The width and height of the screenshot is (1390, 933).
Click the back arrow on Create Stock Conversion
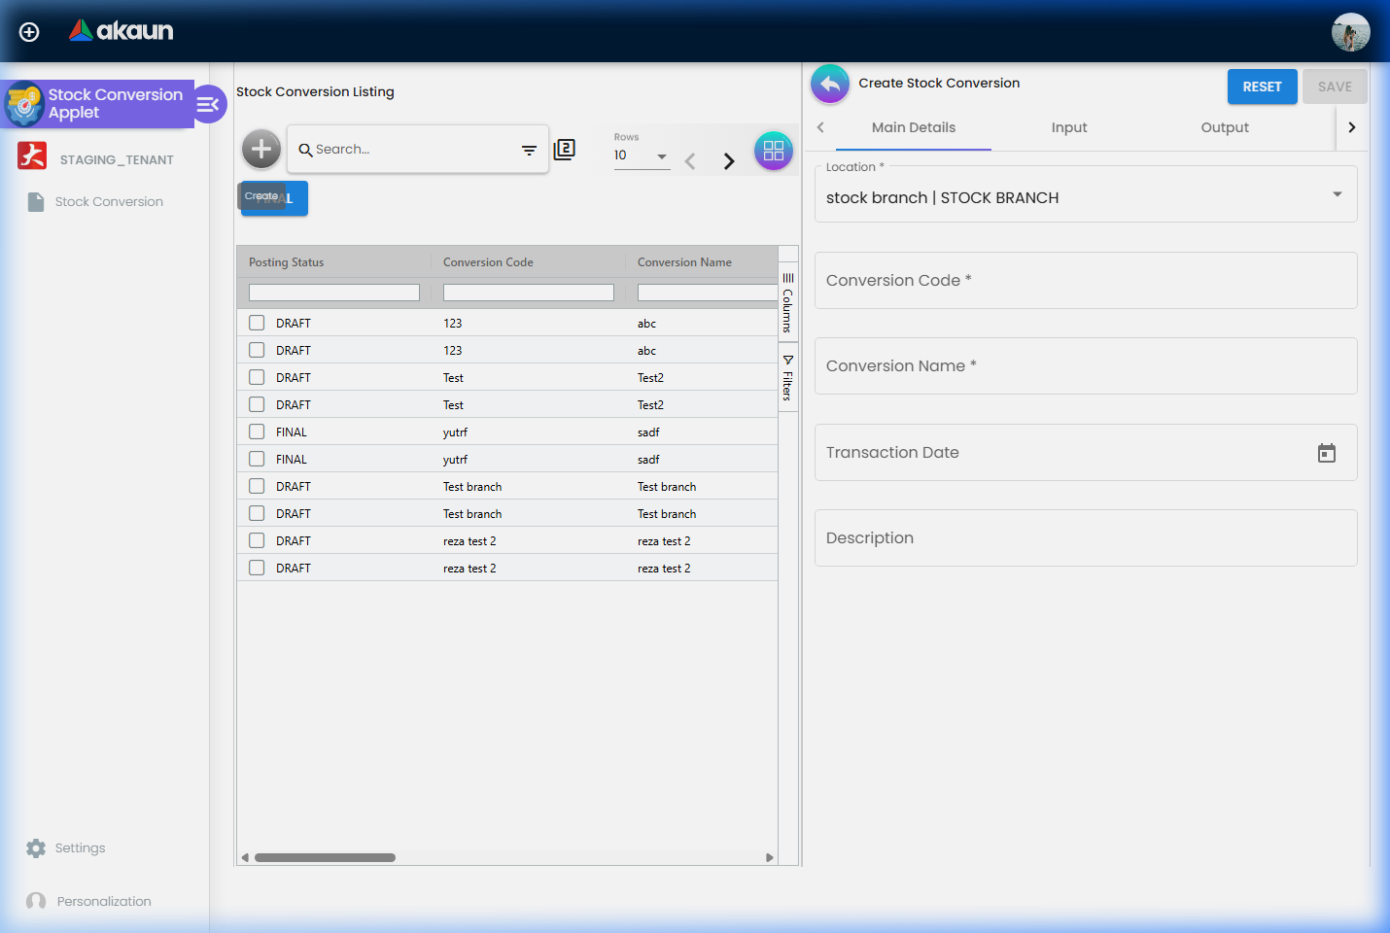tap(829, 85)
